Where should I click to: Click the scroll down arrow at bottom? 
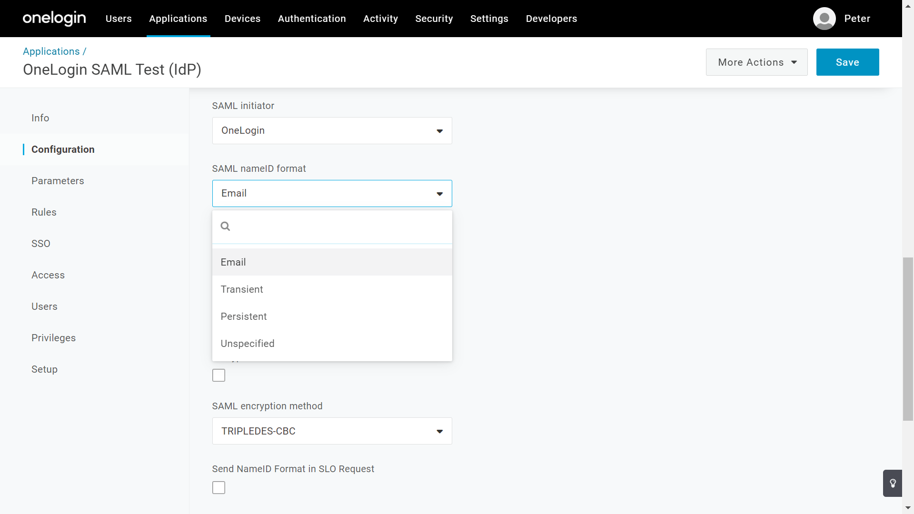point(908,508)
